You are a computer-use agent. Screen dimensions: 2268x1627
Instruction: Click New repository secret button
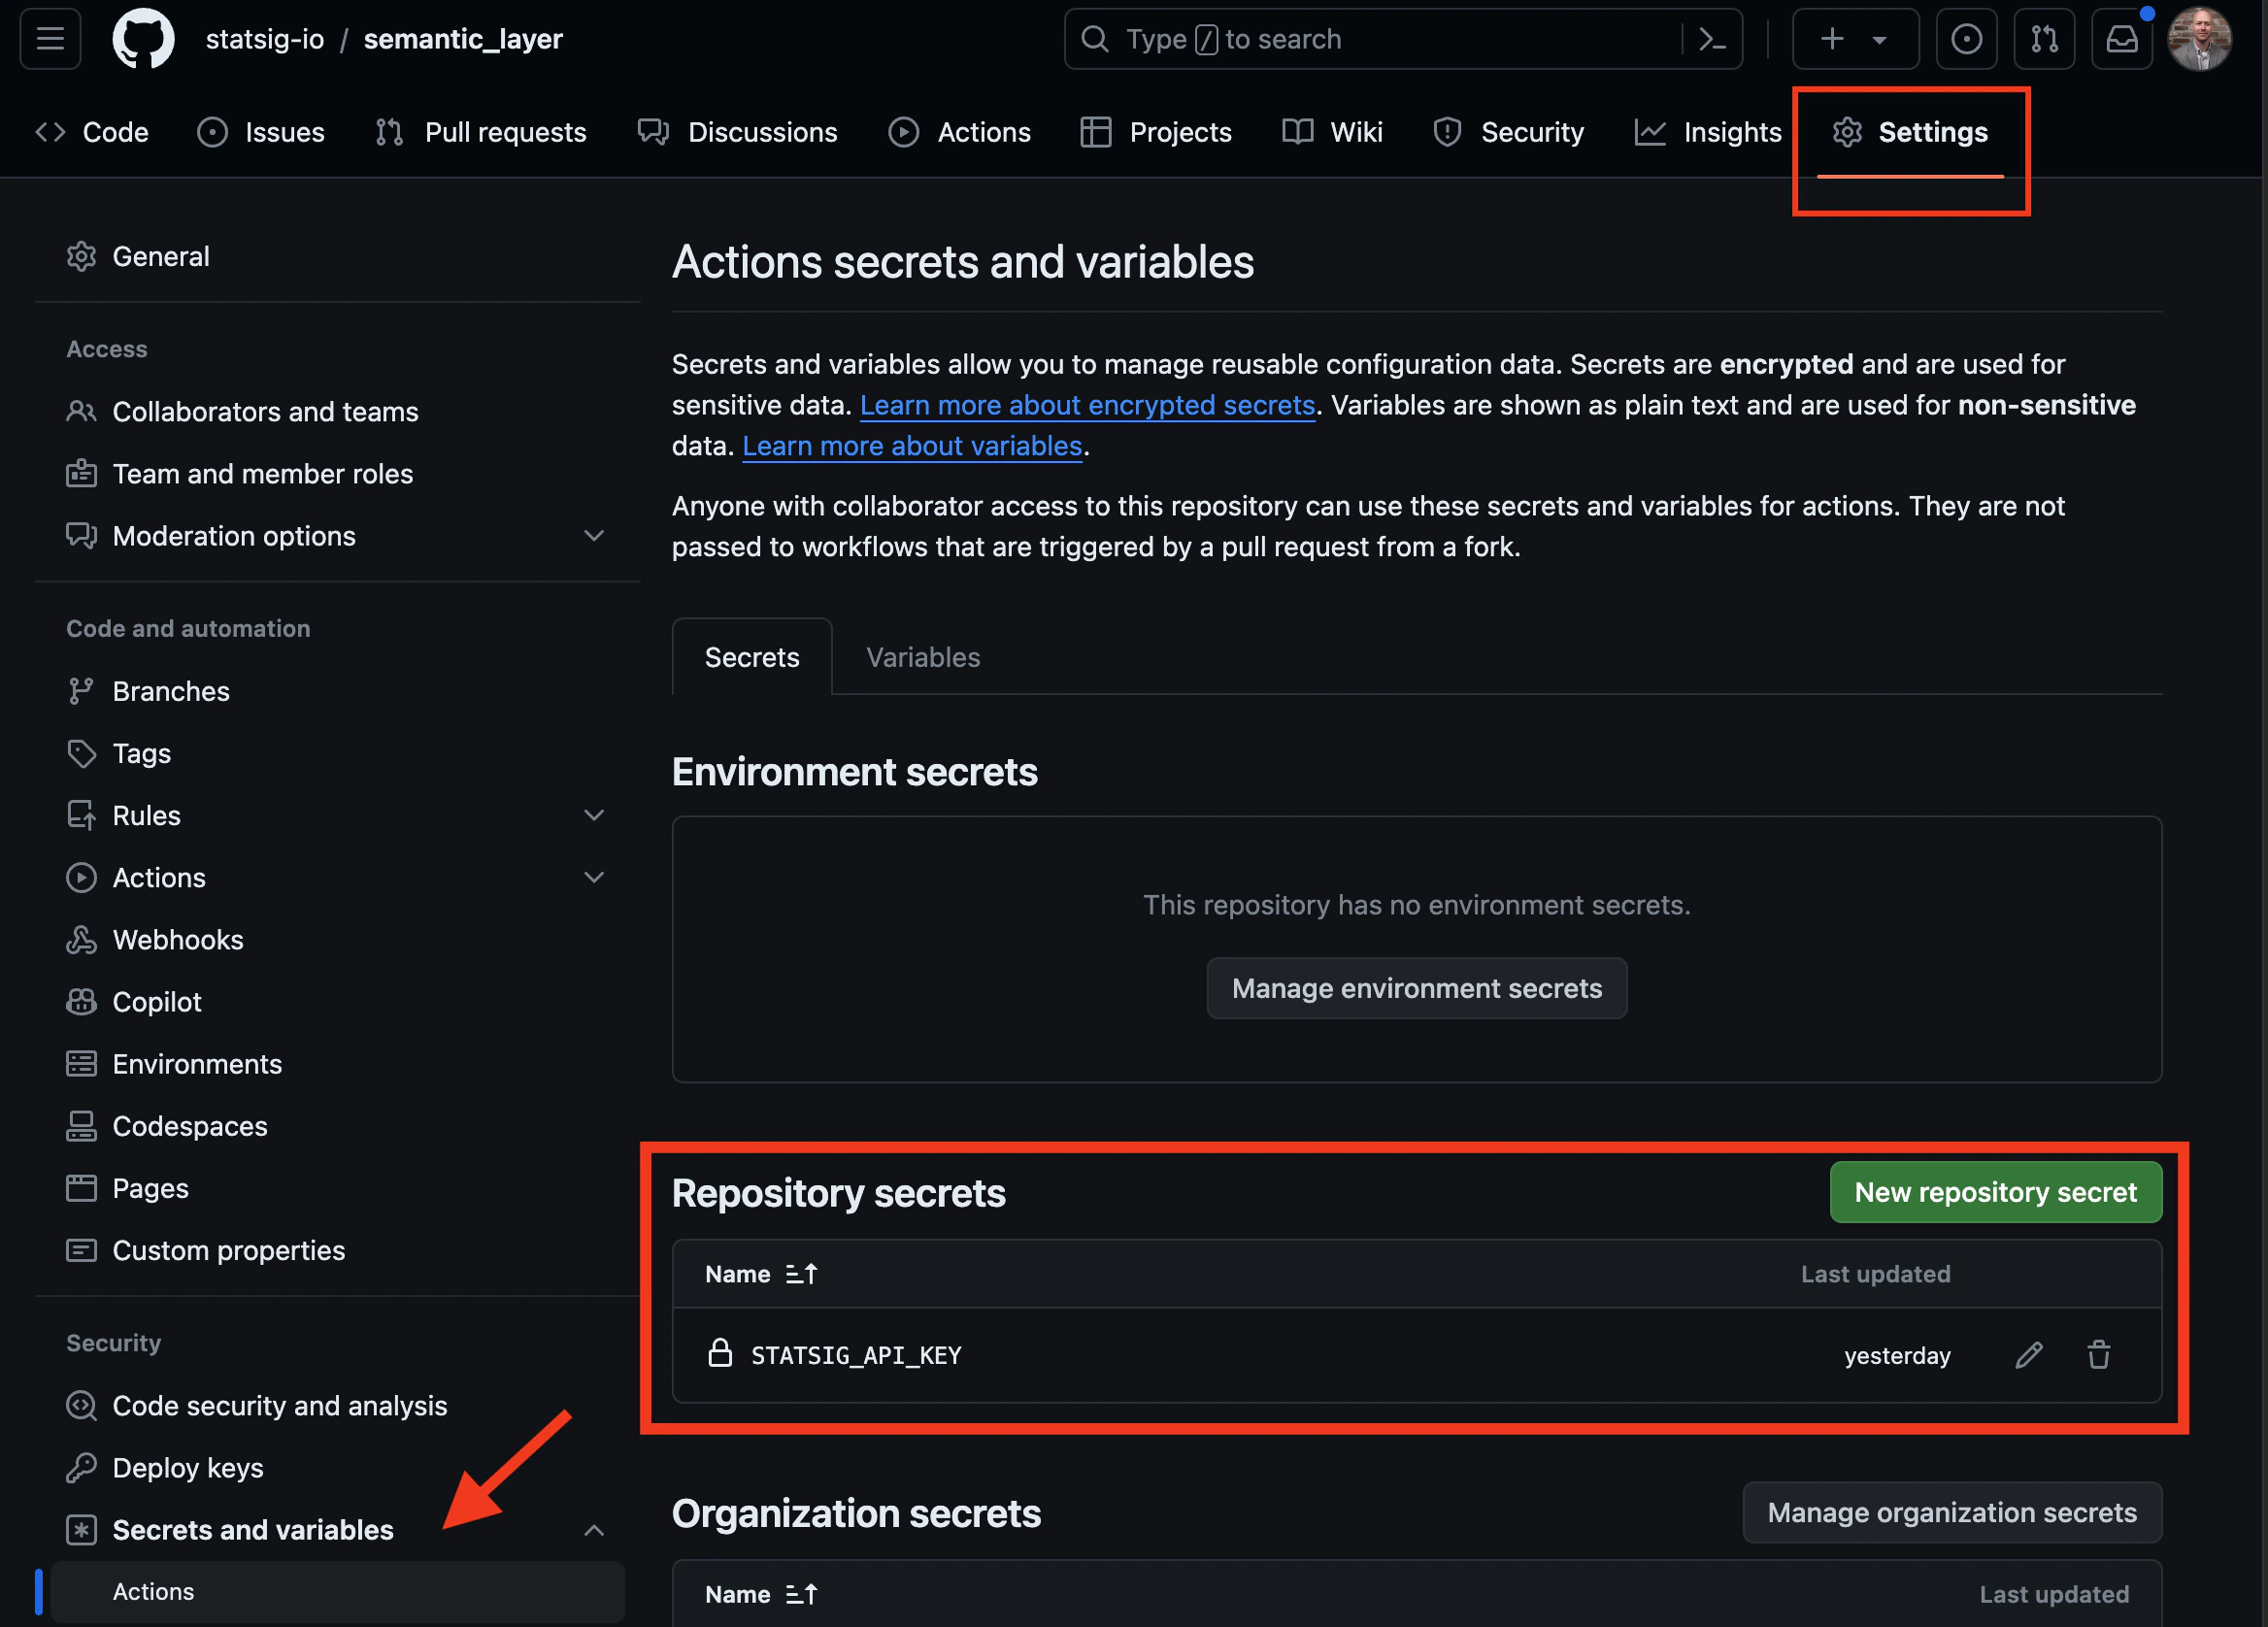(1995, 1192)
